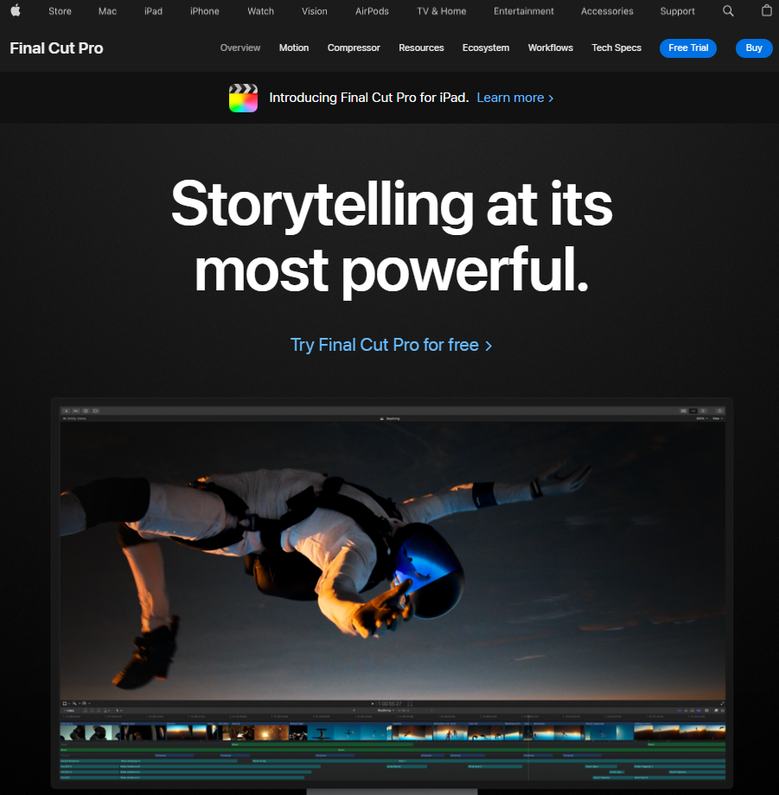Screen dimensions: 779x795
Task: Open the Vision menu item
Action: 315,11
